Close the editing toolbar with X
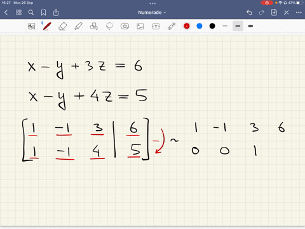The height and width of the screenshot is (229, 305). pyautogui.click(x=287, y=13)
